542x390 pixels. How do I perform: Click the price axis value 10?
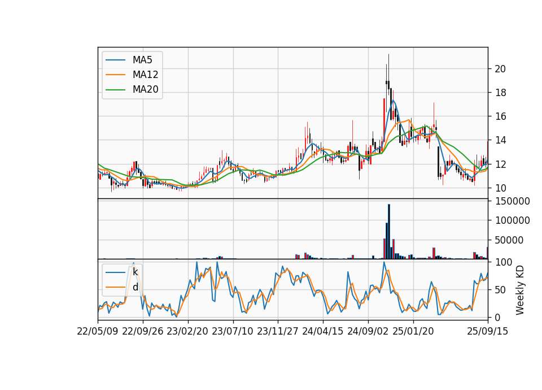500,188
